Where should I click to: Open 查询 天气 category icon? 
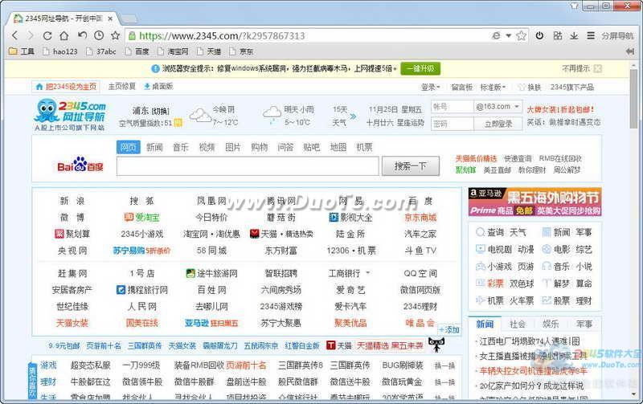coord(480,232)
